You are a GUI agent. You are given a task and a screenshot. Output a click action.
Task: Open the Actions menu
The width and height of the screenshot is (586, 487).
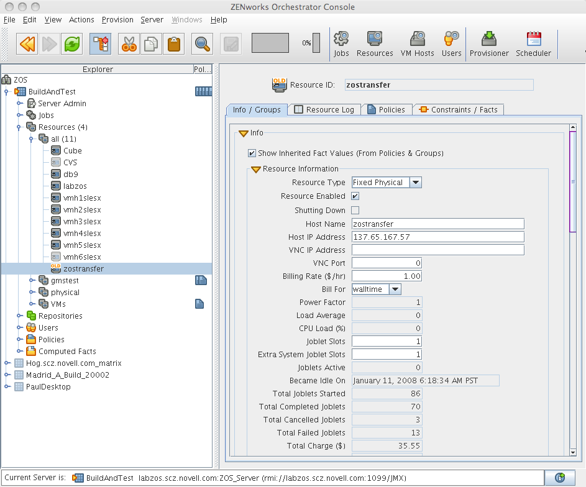[x=81, y=20]
